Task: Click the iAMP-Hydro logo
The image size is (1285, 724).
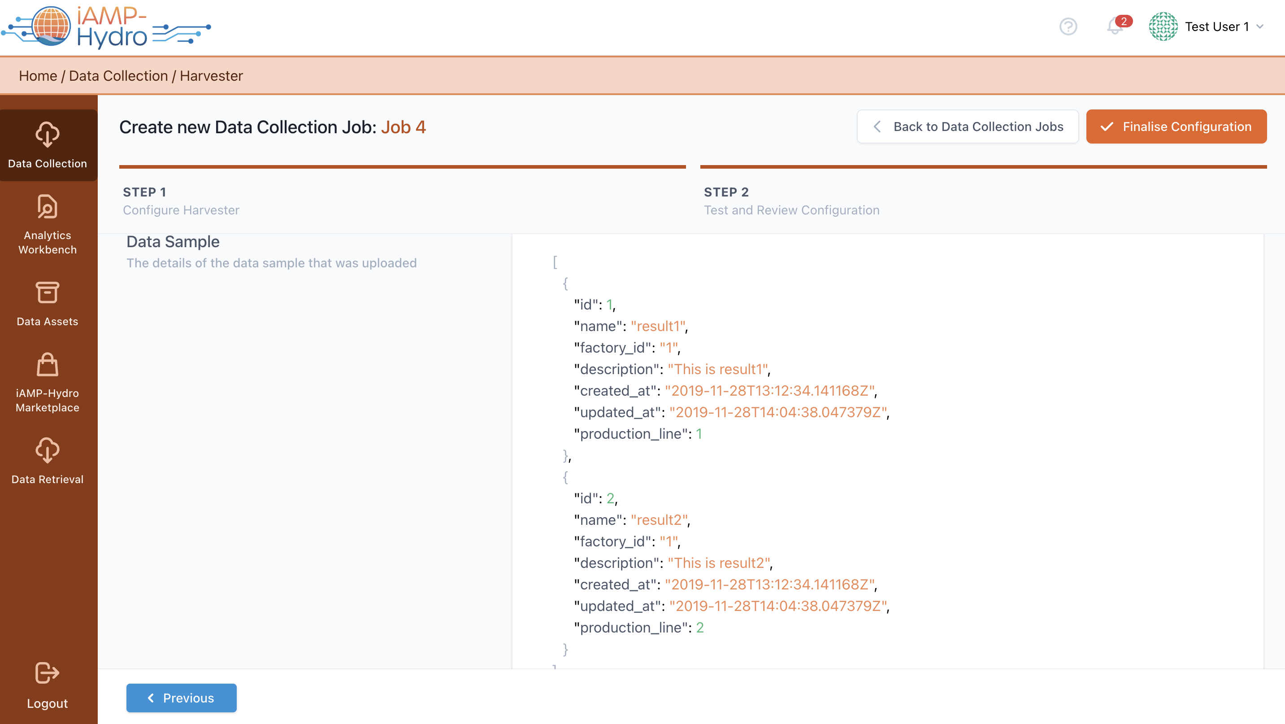Action: coord(106,27)
